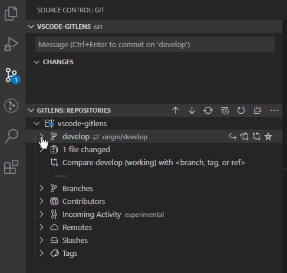Expand the Incoming Activity node
Image resolution: width=287 pixels, height=273 pixels.
(x=41, y=214)
